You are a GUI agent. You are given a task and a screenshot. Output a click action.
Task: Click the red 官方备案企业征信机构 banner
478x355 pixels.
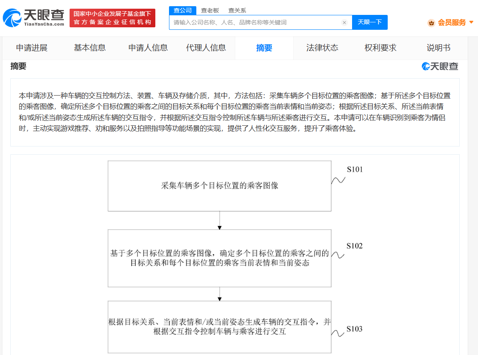[112, 18]
